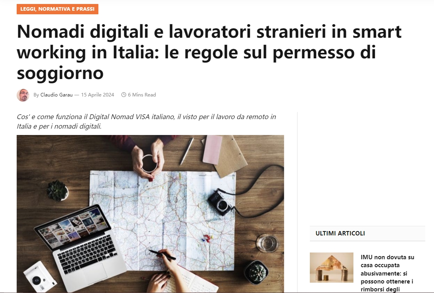Click the 6 Mins Read label
434x293 pixels.
[x=142, y=95]
